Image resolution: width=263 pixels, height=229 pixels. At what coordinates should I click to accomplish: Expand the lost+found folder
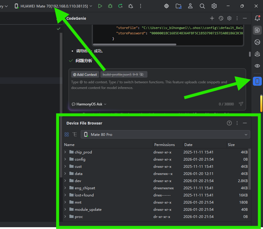(65, 195)
